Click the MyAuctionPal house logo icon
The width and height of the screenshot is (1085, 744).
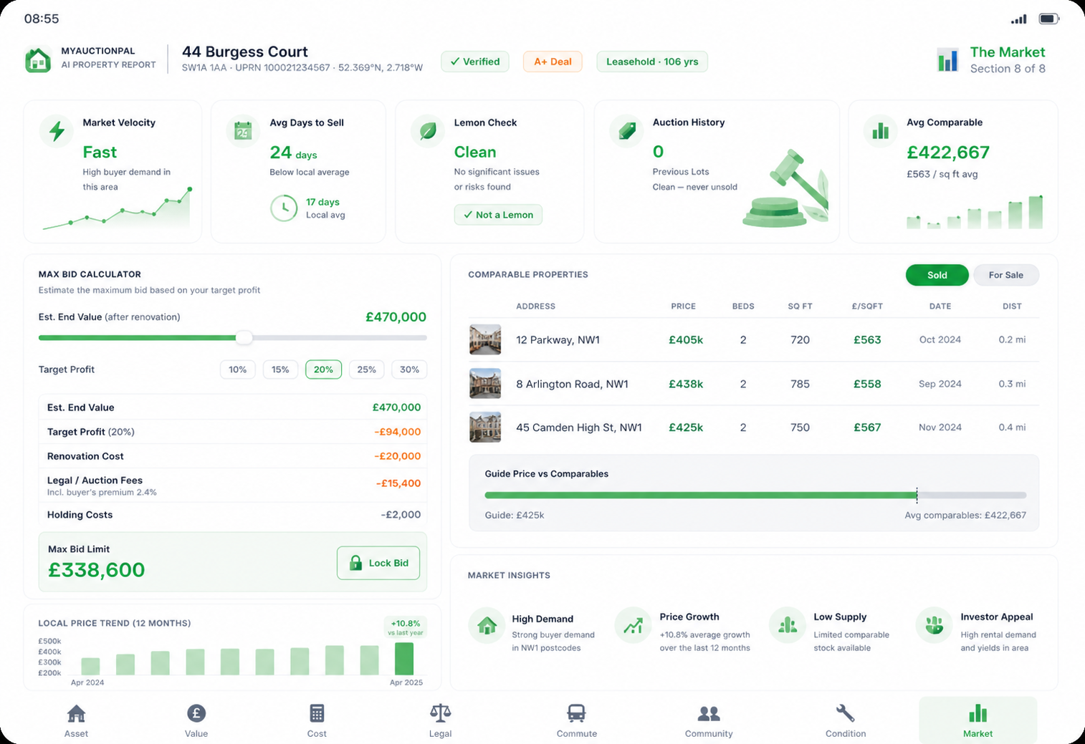click(38, 59)
